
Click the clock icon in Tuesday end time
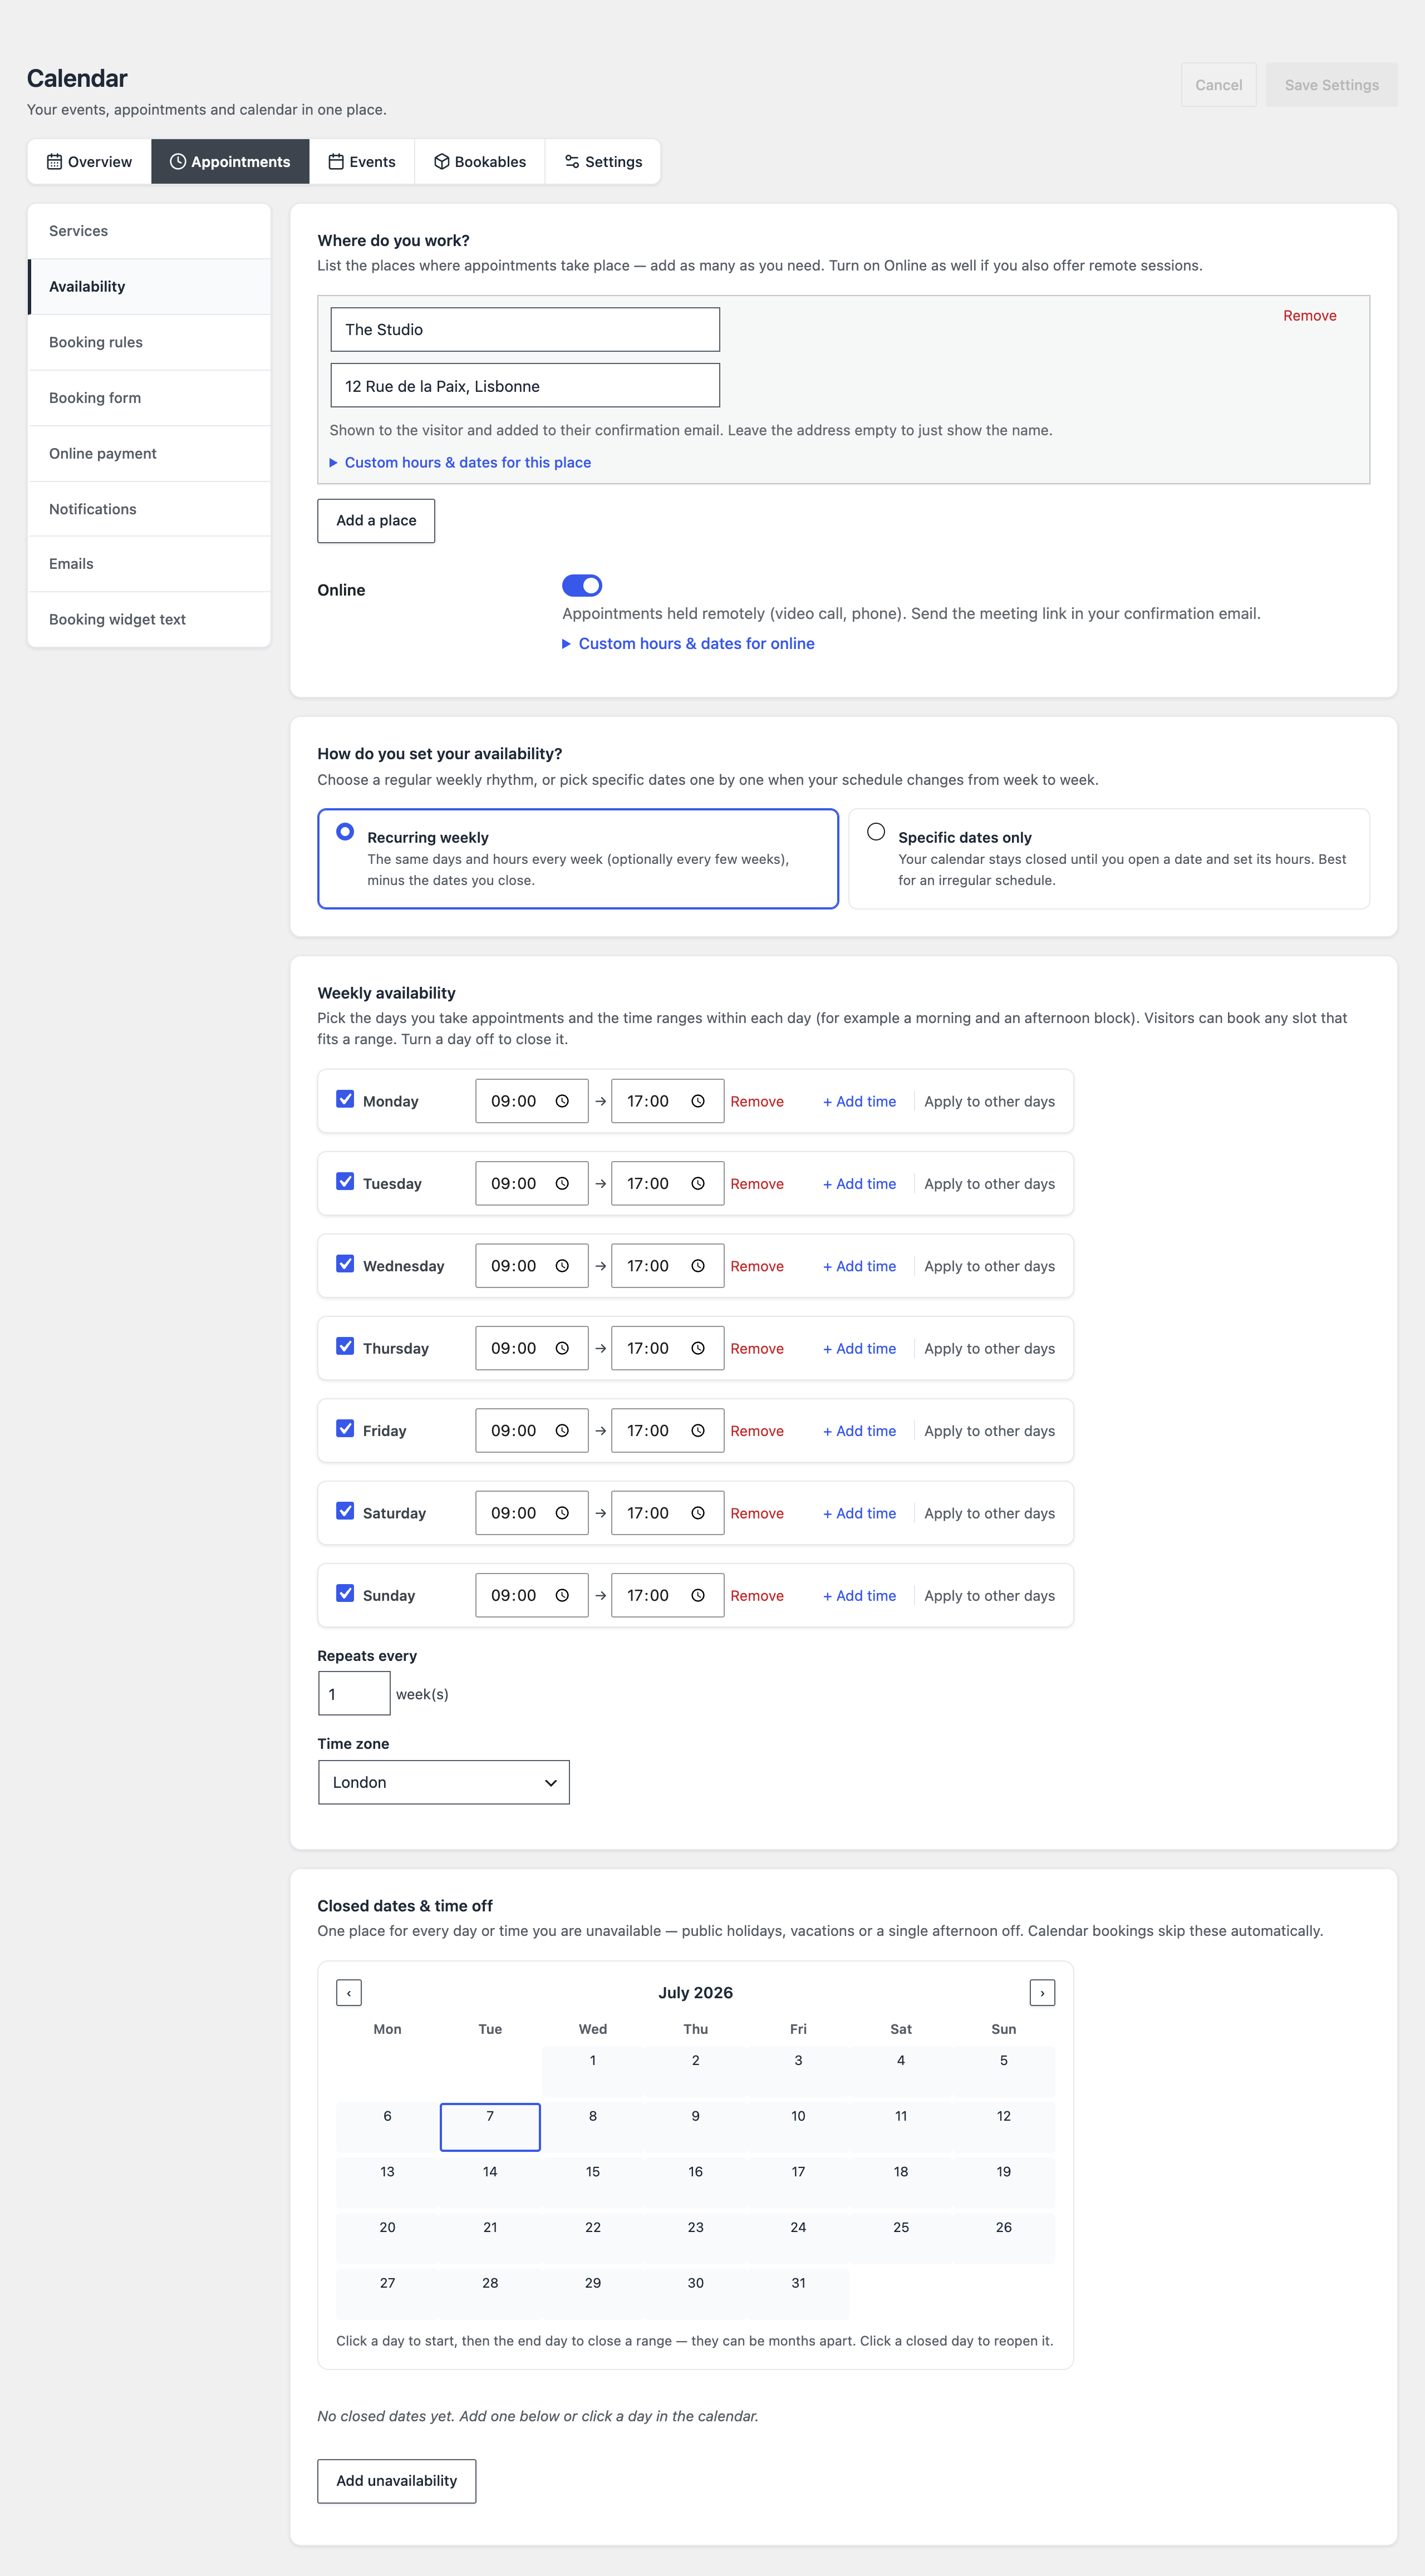coord(698,1183)
